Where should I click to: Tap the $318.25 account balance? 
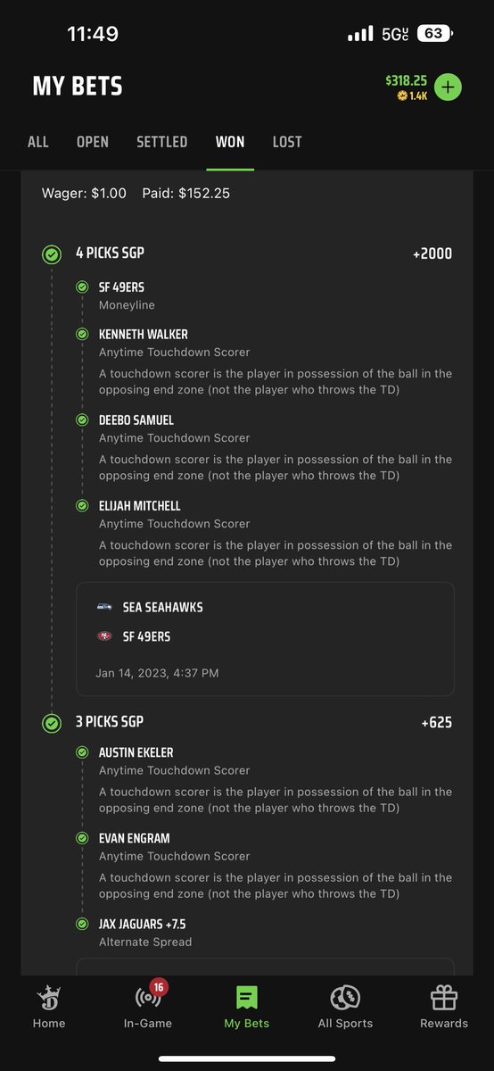coord(407,80)
